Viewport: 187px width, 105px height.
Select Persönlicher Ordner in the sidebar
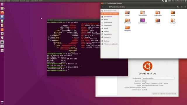[110, 14]
